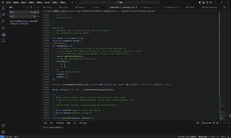Open the Remote Explorer view icon
Viewport: 231px width, 138px height.
3,41
